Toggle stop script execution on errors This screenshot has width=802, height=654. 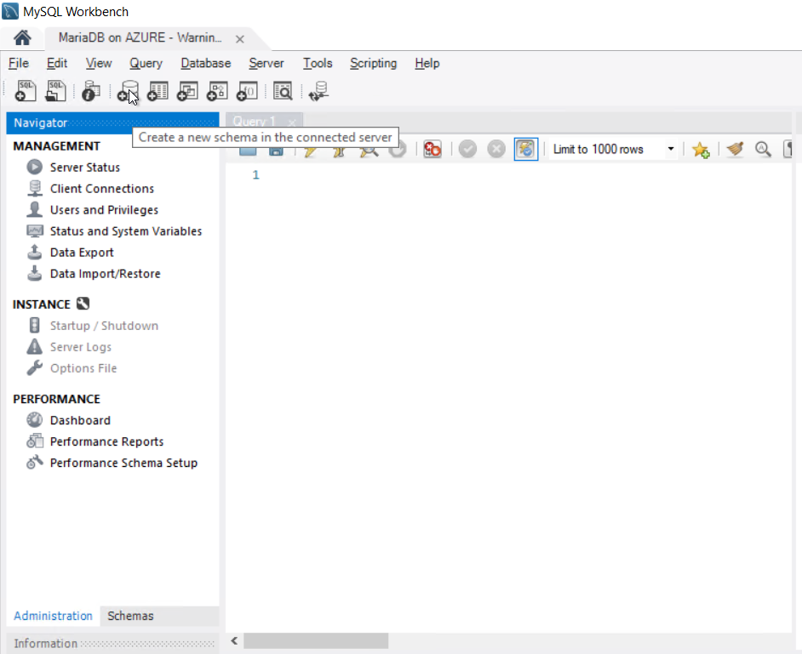pos(433,149)
